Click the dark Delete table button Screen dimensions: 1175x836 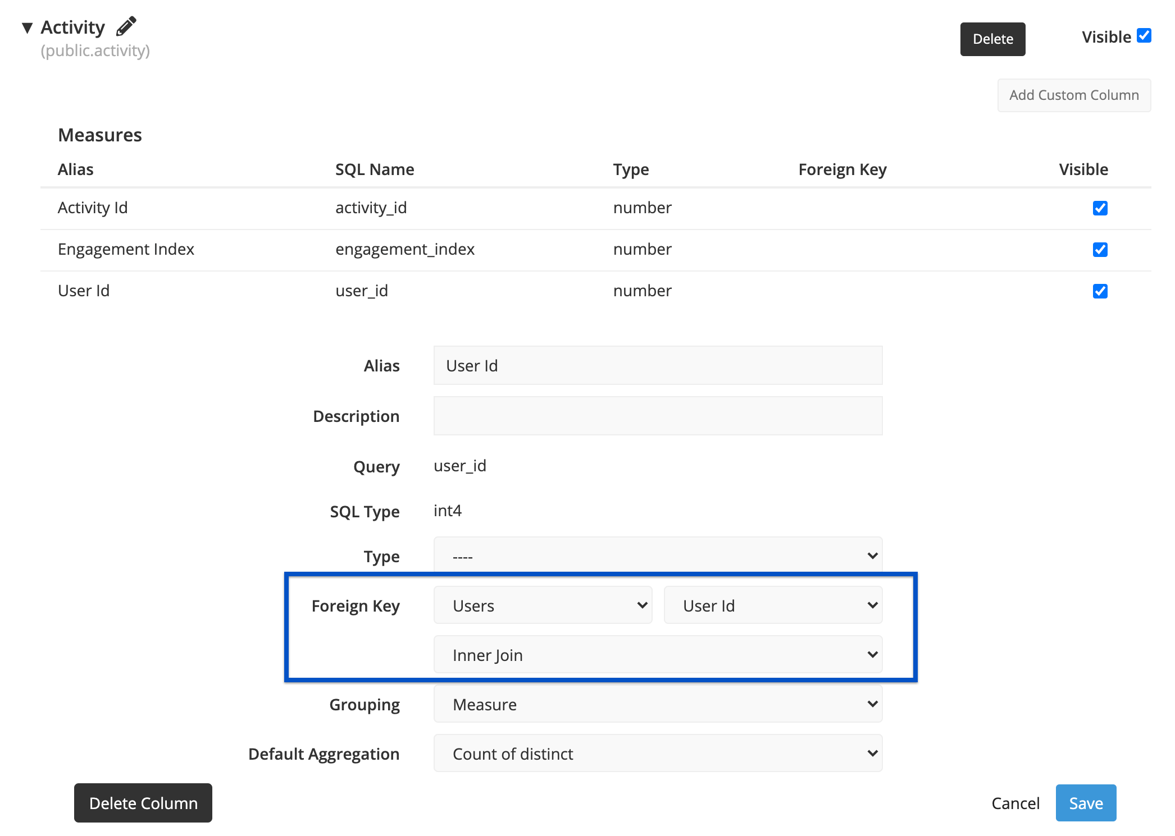[992, 39]
